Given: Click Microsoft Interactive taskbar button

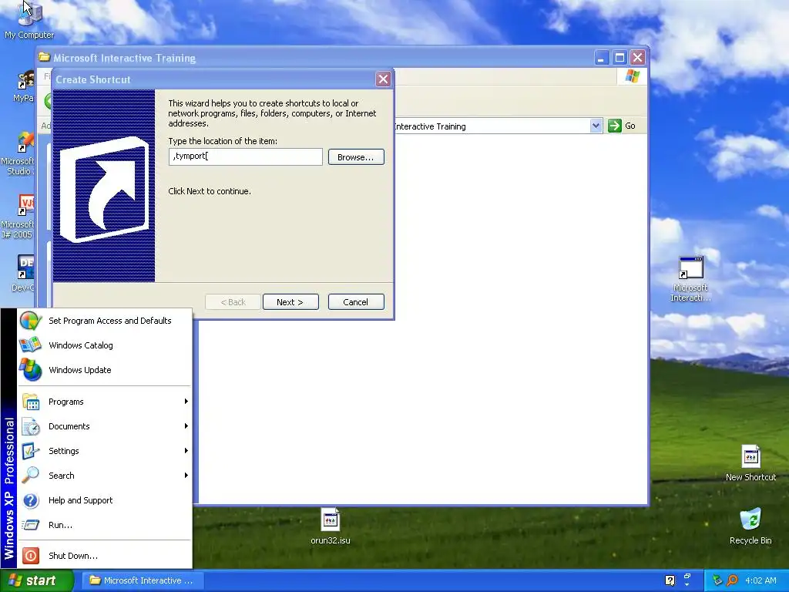Looking at the screenshot, I should click(143, 580).
